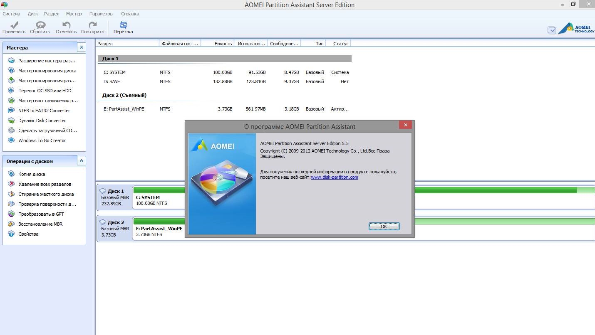Select Диск 1 Базовый MBR 232.89GB block
Screen dimensions: 595x335
coord(115,197)
